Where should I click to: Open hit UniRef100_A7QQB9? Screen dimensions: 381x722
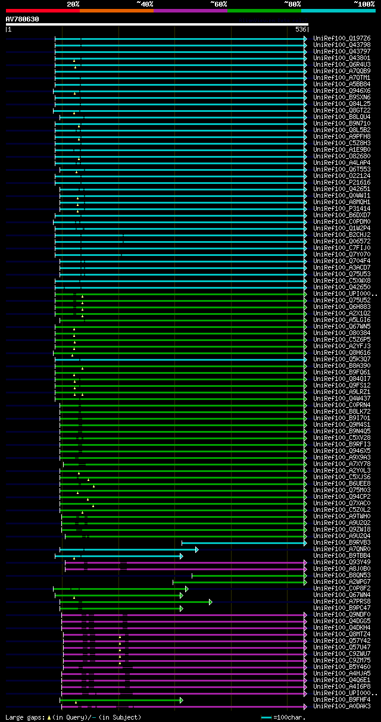[x=342, y=71]
